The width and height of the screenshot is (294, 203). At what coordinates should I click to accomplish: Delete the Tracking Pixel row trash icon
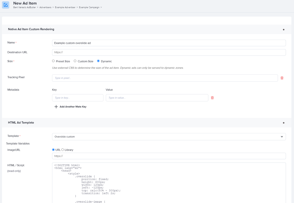point(282,78)
